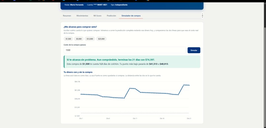Click the $-7,651 y-axis label
This screenshot has width=266, height=128.
pyautogui.click(x=77, y=116)
